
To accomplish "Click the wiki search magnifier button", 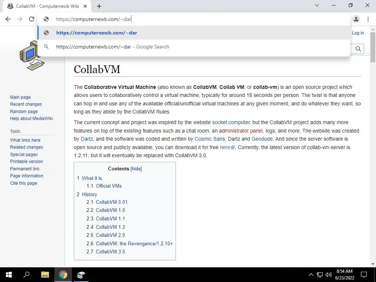I will tap(358, 49).
